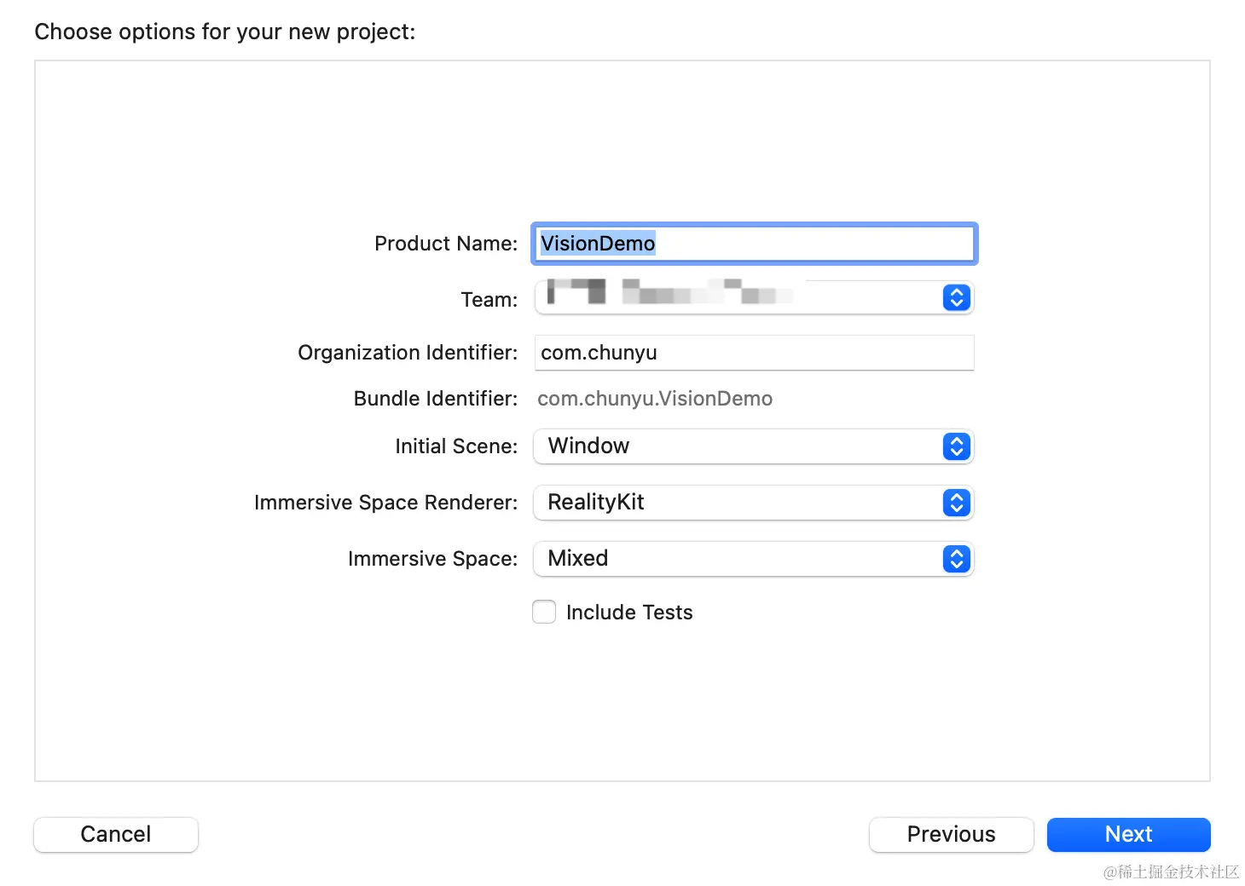
Task: Click the com.chunyu.VisionDemo bundle identifier text
Action: [655, 399]
